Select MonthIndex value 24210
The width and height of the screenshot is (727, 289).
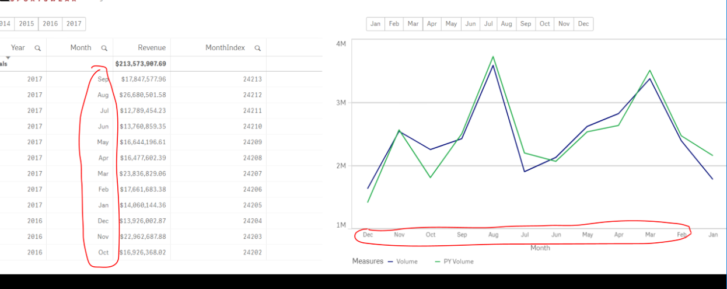point(253,127)
